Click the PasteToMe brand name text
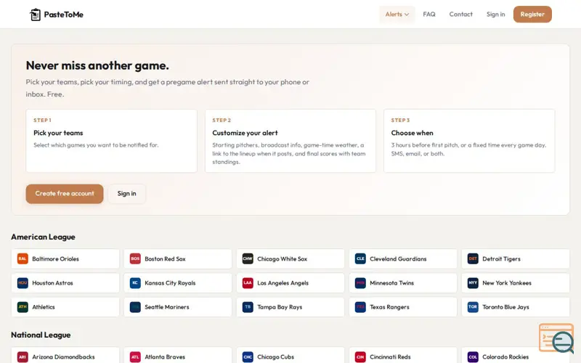This screenshot has width=581, height=363. pos(64,15)
